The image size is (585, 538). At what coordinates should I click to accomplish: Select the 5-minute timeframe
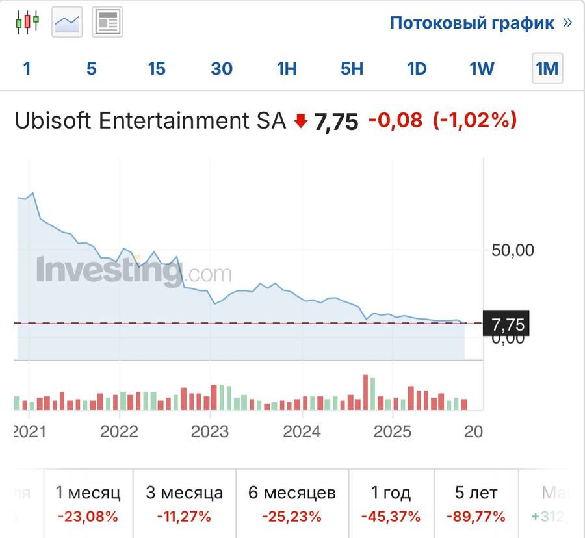click(92, 68)
